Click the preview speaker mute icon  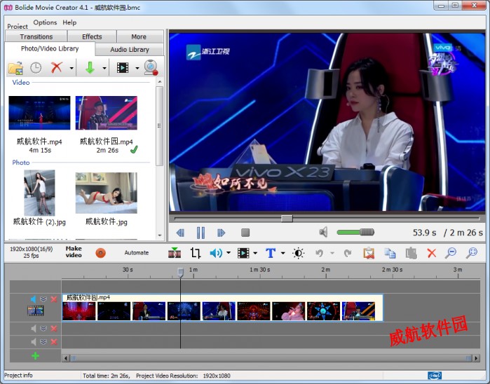point(323,232)
